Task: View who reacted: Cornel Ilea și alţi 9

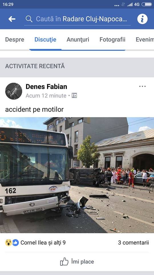Action: [43, 243]
